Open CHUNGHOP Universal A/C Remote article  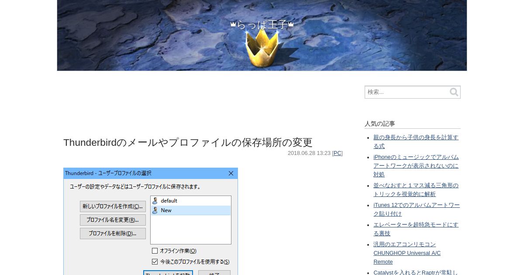tap(407, 253)
